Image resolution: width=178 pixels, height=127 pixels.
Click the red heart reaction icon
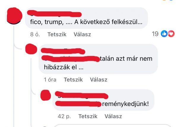pyautogui.click(x=171, y=34)
